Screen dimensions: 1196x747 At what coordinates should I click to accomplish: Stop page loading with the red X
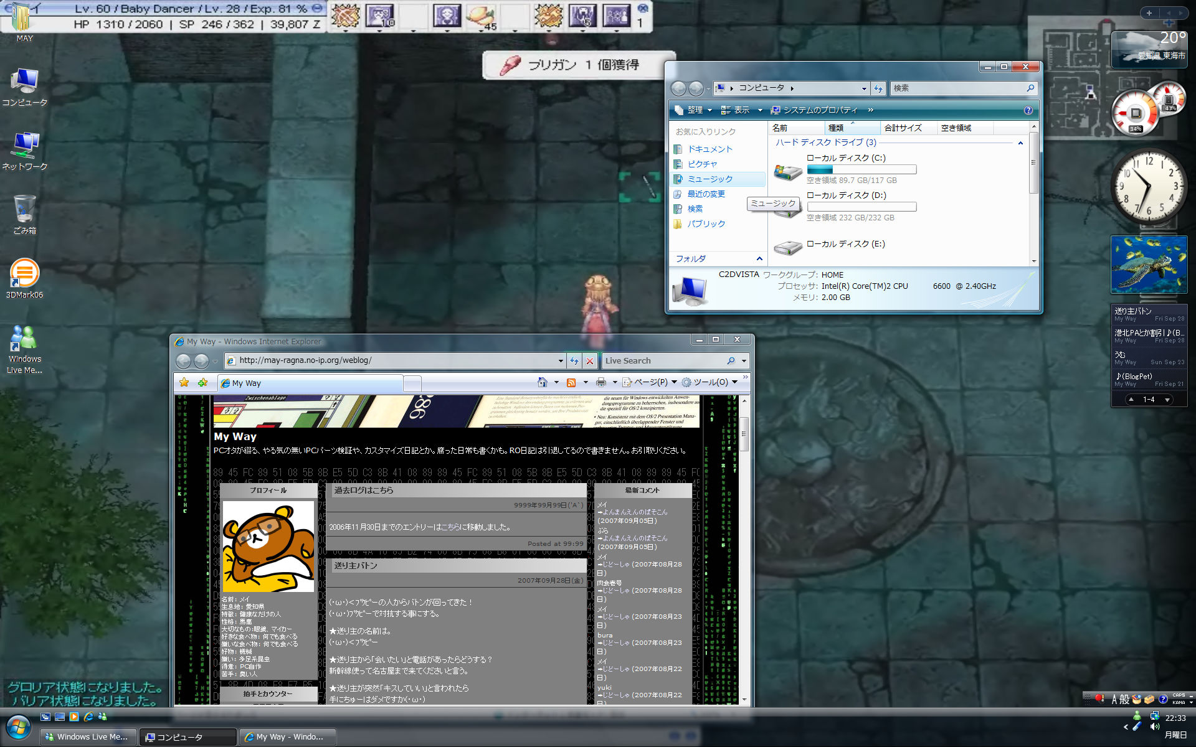coord(590,360)
